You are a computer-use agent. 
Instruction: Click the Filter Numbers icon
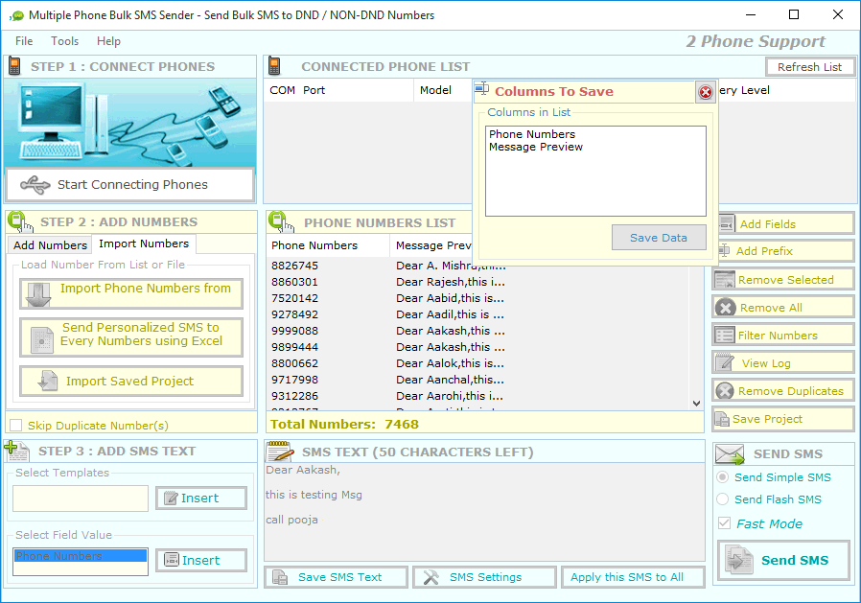[724, 335]
